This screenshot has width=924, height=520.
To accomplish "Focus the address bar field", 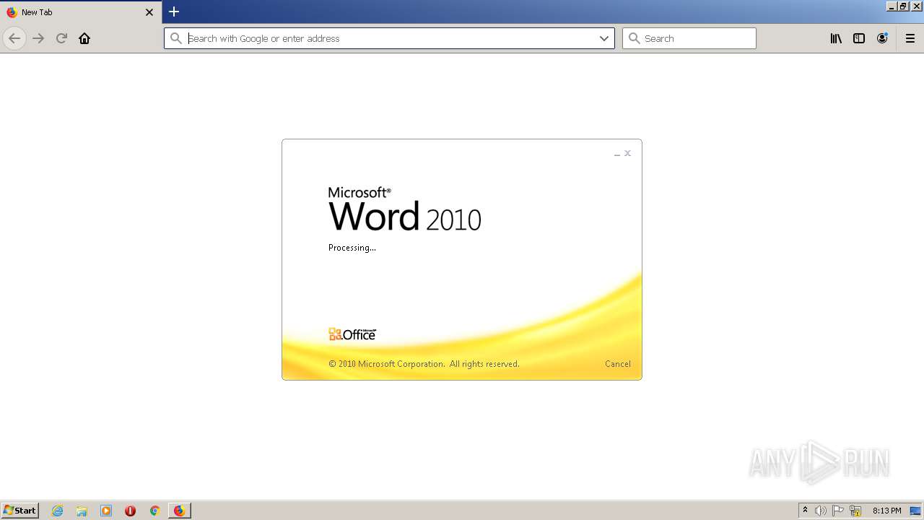I will (x=389, y=38).
